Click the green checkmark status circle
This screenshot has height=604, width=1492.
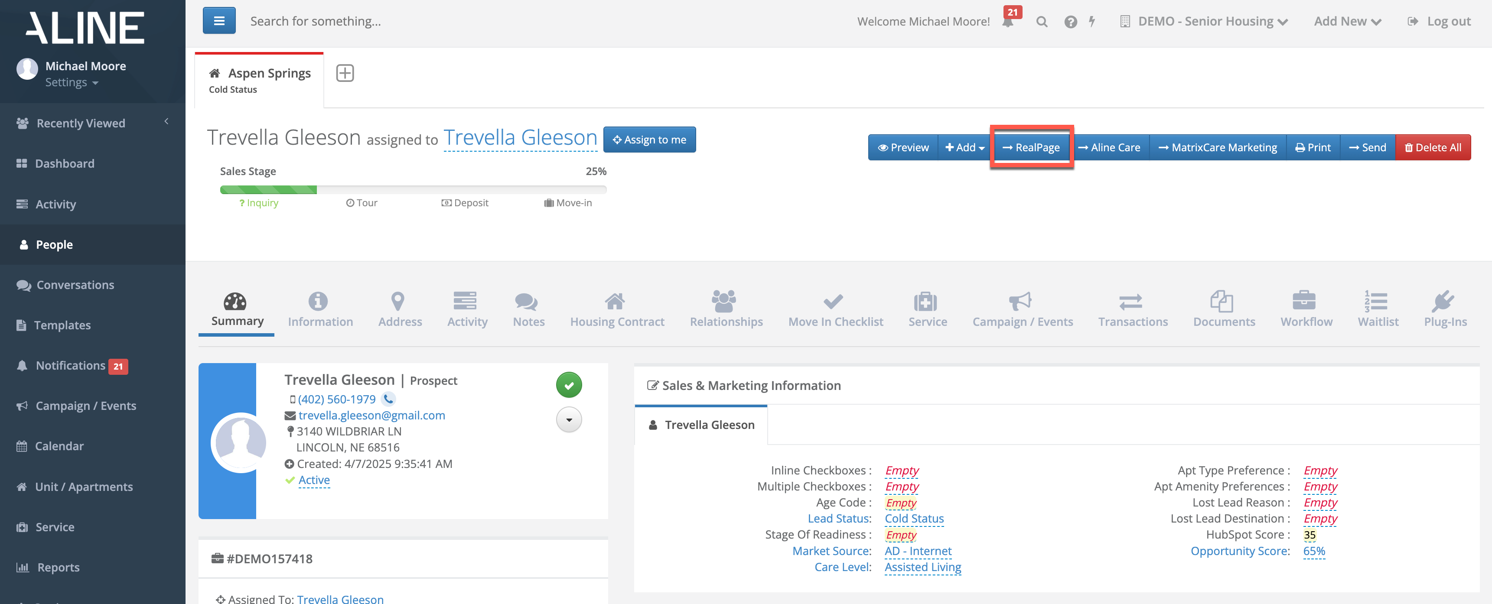[569, 385]
